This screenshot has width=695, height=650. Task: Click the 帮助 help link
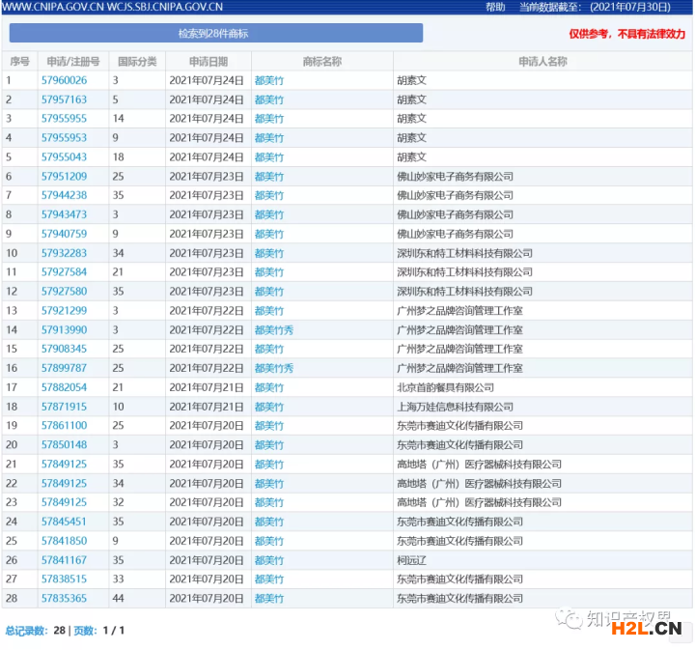495,7
